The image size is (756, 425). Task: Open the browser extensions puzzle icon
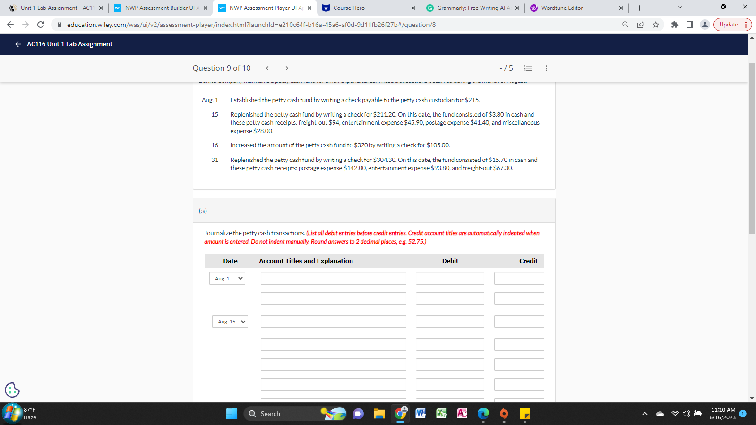tap(674, 25)
